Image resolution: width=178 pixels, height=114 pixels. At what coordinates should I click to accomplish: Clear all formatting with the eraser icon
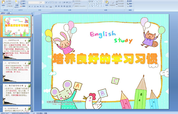coord(52,2)
